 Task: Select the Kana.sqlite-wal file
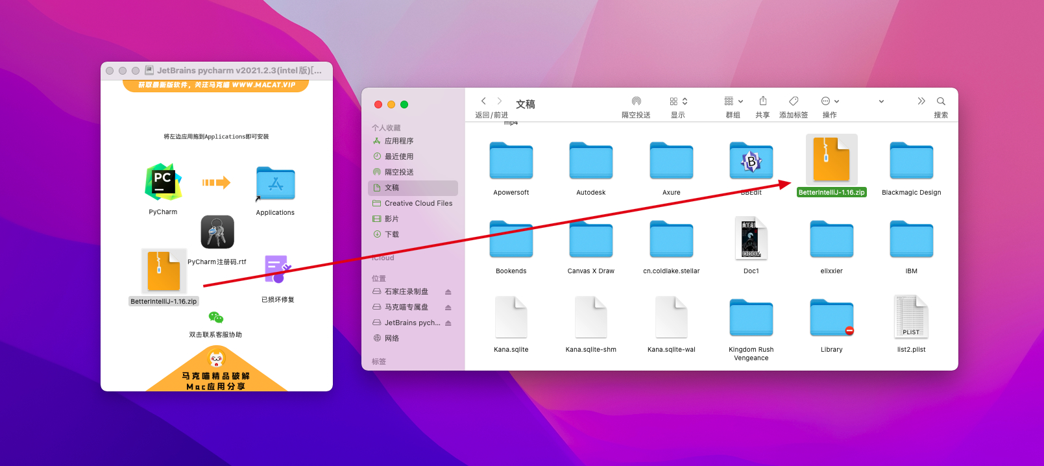[x=672, y=317]
